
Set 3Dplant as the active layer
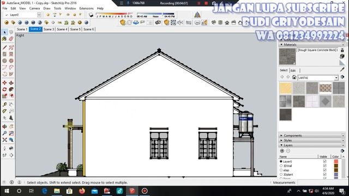[x=281, y=174]
